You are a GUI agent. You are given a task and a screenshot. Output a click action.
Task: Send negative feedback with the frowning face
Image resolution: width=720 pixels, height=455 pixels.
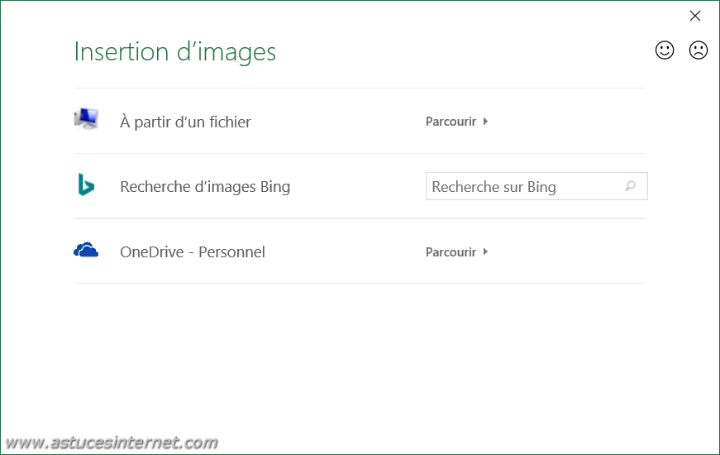(x=699, y=50)
